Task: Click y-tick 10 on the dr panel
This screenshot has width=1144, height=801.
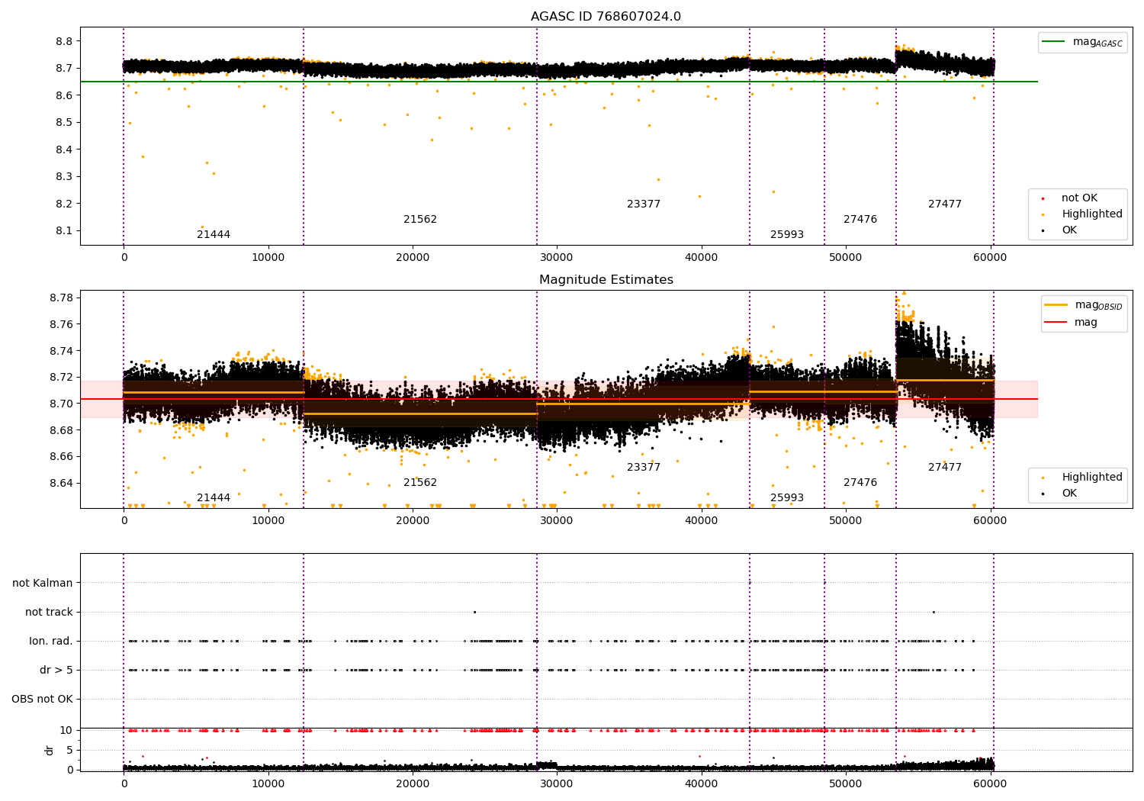Action: coord(66,731)
